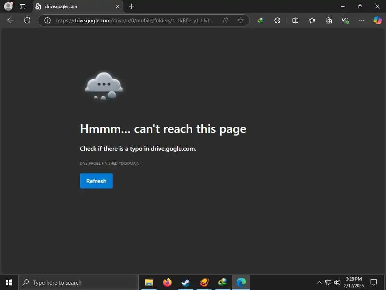Minimize the Edge window
Viewport: 386px width, 290px height.
point(343,6)
